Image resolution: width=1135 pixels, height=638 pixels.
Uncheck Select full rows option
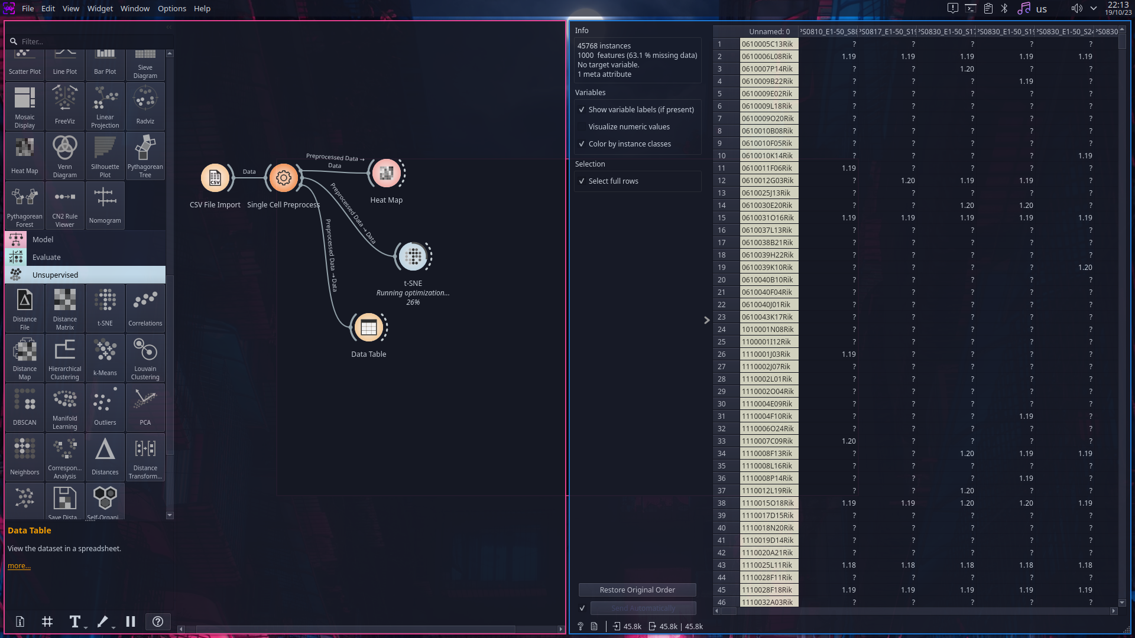[582, 181]
